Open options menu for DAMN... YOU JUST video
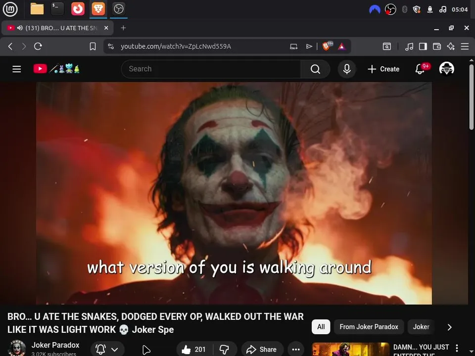Image resolution: width=475 pixels, height=356 pixels. (x=457, y=348)
